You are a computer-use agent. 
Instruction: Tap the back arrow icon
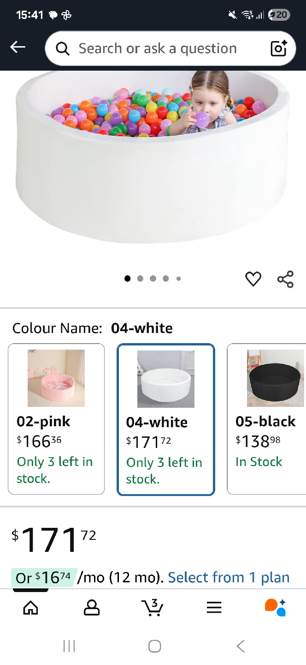click(18, 47)
